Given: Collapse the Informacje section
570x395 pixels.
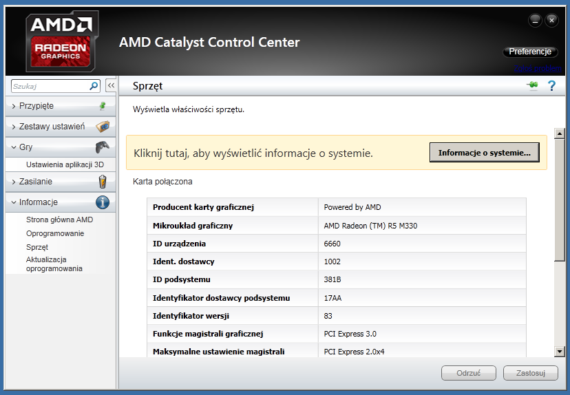Looking at the screenshot, I should pyautogui.click(x=38, y=202).
